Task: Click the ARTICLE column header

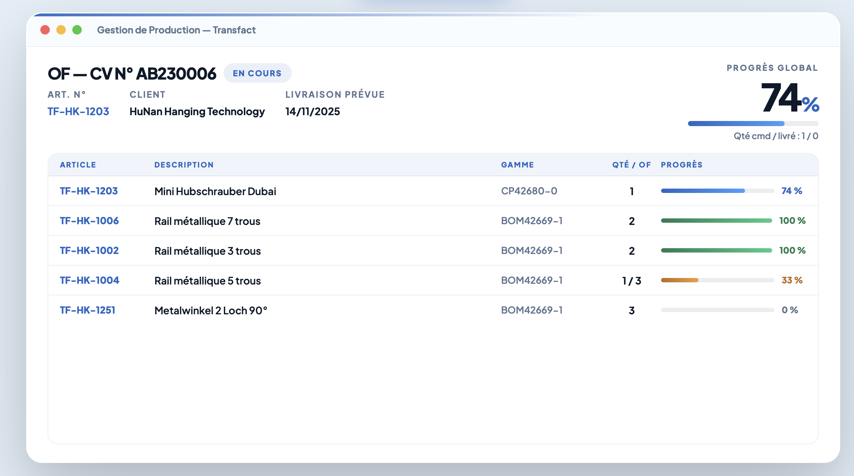Action: pyautogui.click(x=78, y=165)
